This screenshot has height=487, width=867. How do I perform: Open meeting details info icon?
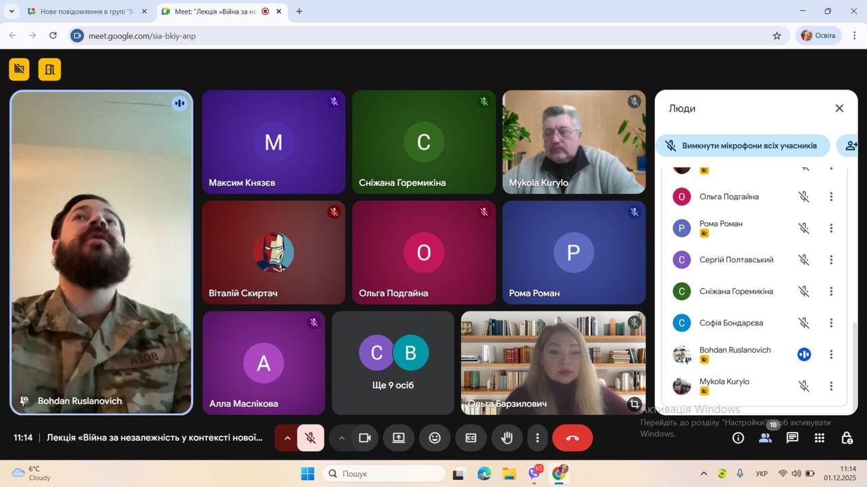click(x=738, y=438)
